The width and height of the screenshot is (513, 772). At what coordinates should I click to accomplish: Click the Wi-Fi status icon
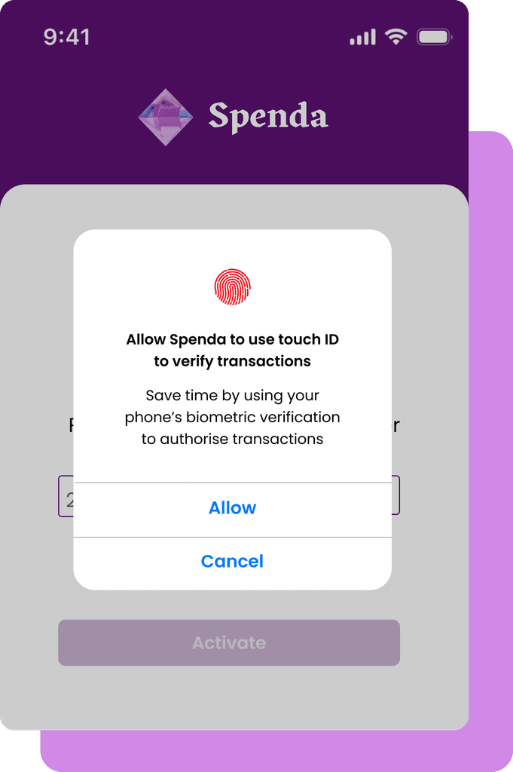click(396, 36)
